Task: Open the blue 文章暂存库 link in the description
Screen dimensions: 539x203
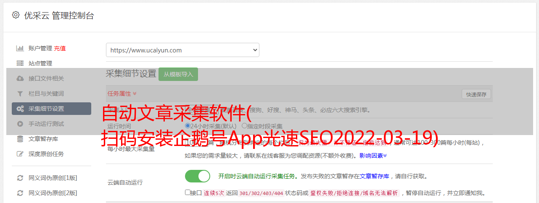Action: pyautogui.click(x=374, y=176)
